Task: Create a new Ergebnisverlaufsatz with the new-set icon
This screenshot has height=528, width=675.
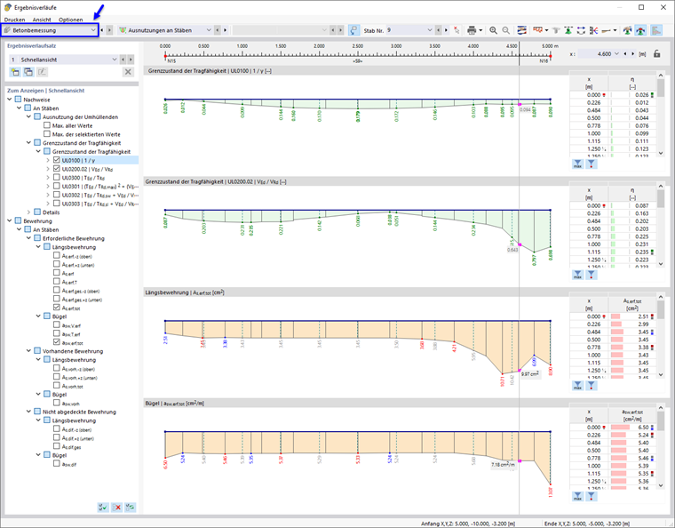Action: tap(15, 72)
